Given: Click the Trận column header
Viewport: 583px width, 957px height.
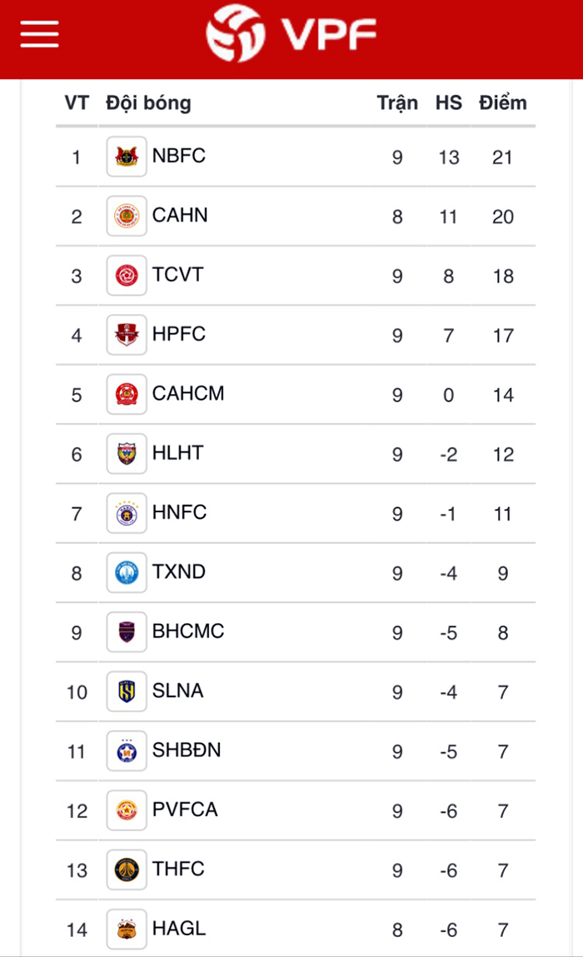Looking at the screenshot, I should [x=397, y=103].
